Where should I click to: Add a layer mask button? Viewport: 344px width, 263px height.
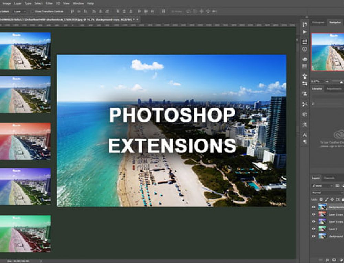click(334, 260)
